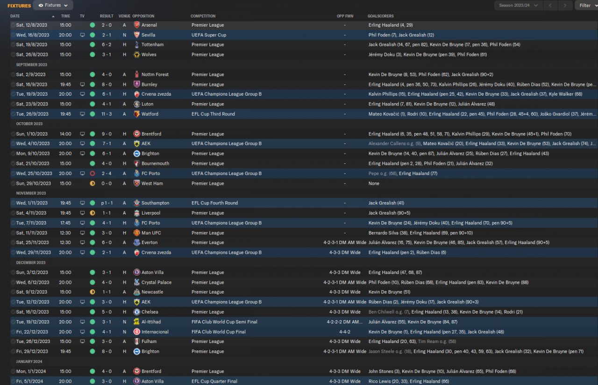Click the Burnley club badge

pyautogui.click(x=136, y=84)
